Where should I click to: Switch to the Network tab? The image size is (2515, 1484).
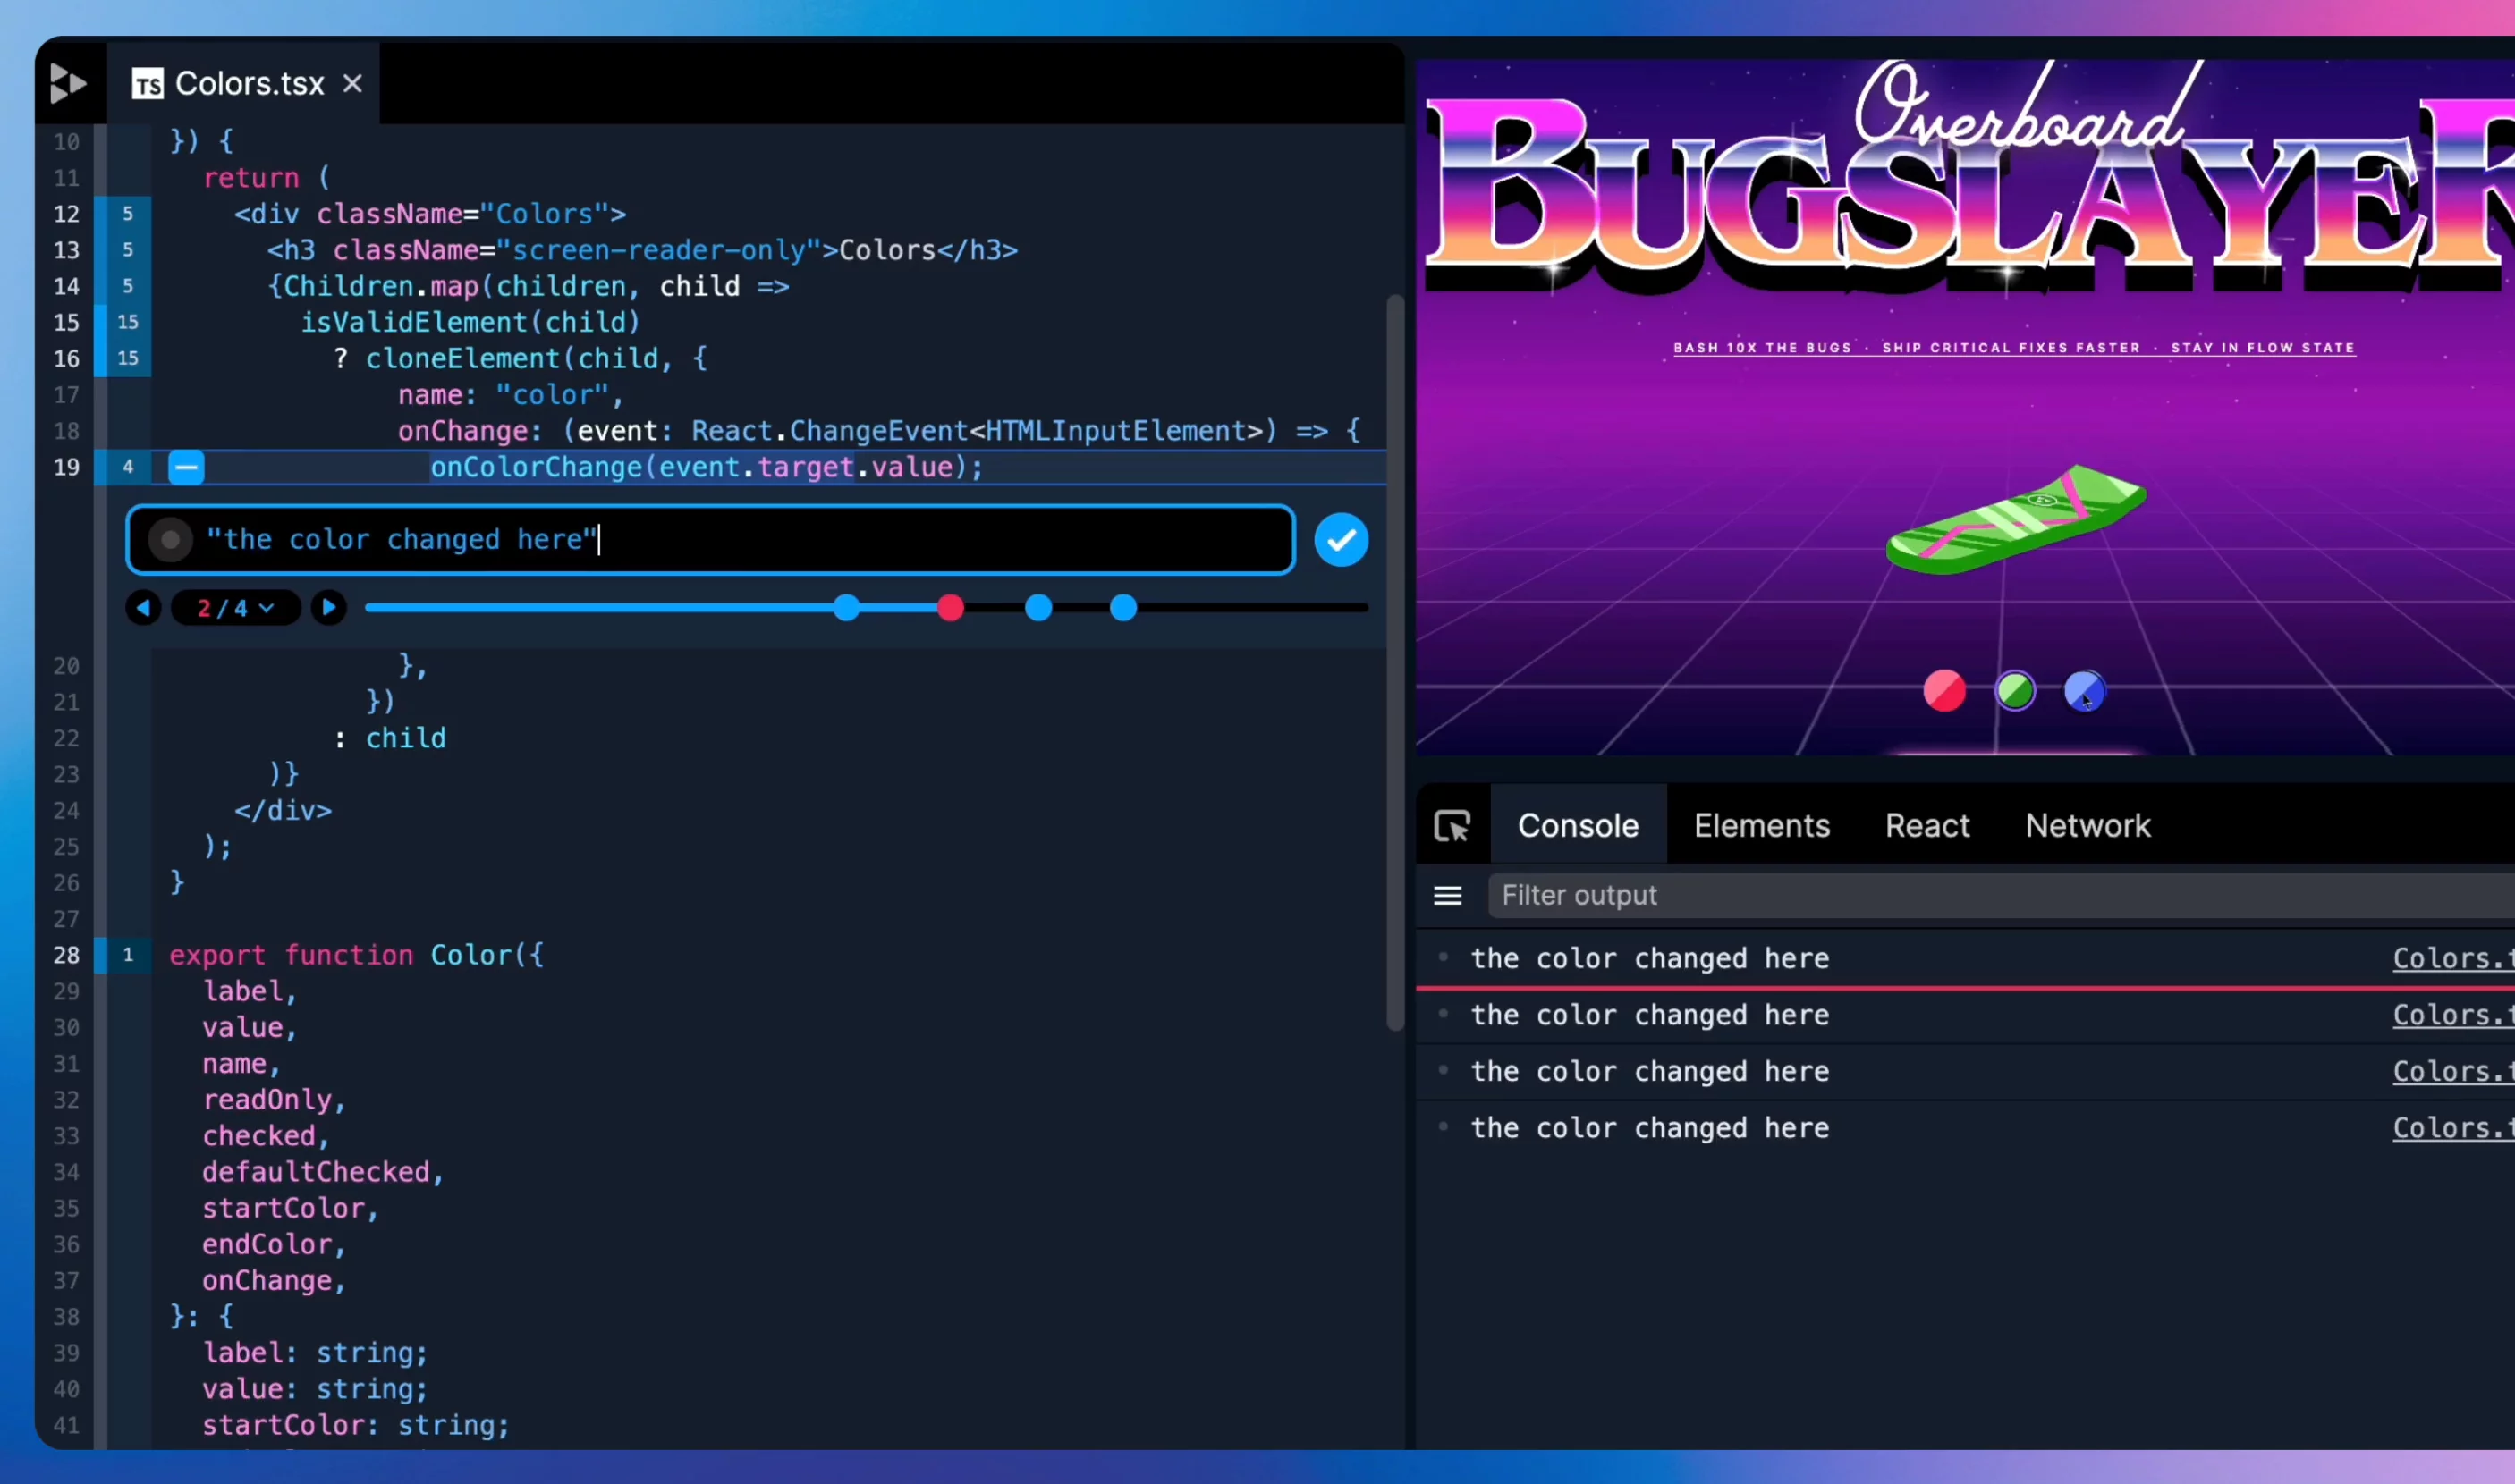click(2087, 825)
